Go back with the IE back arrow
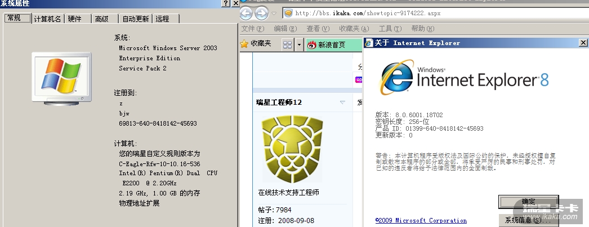This screenshot has width=589, height=227. (x=247, y=14)
